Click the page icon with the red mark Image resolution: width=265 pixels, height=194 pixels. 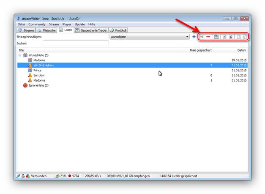tap(231, 37)
